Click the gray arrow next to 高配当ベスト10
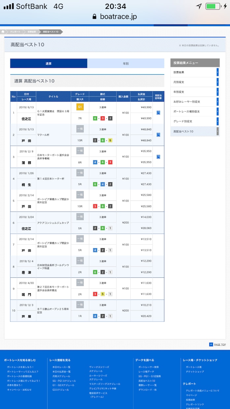Viewport: 230px width, 409px height. 217,131
